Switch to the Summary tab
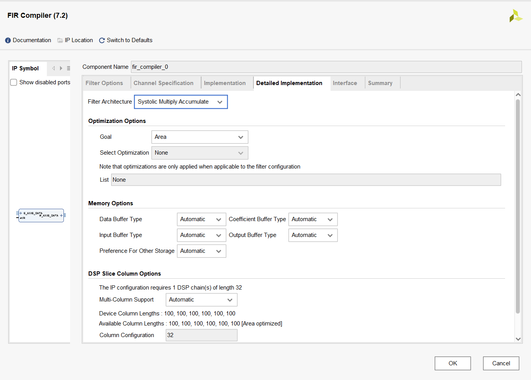Viewport: 531px width, 380px height. (380, 83)
